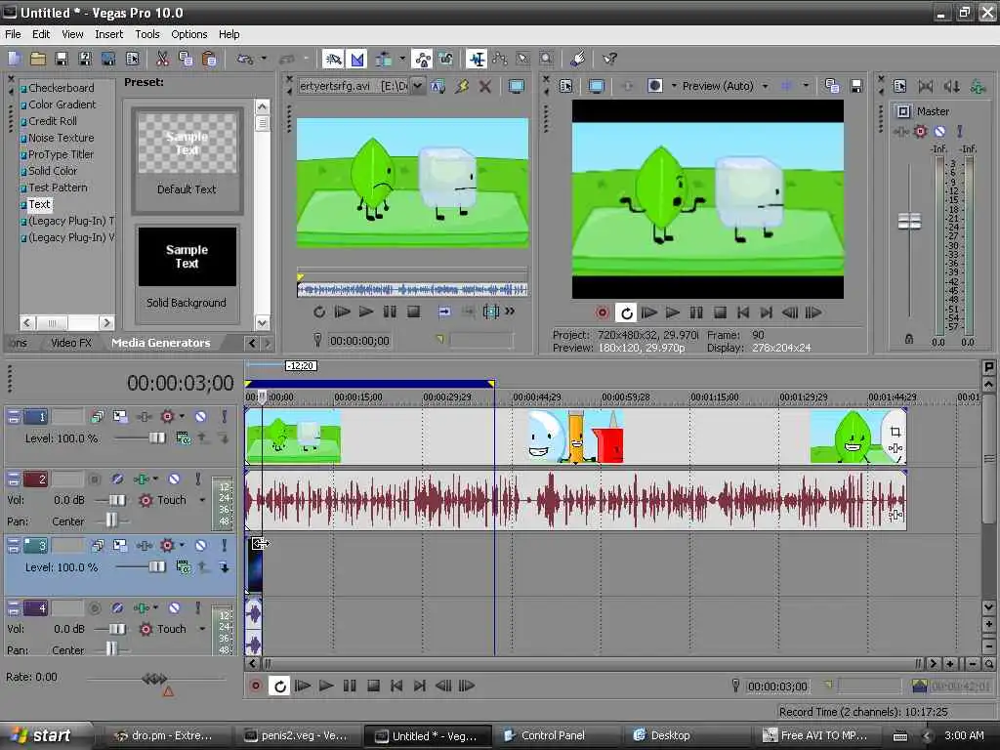Image resolution: width=1000 pixels, height=750 pixels.
Task: Save project using the floppy disk icon
Action: (x=62, y=60)
